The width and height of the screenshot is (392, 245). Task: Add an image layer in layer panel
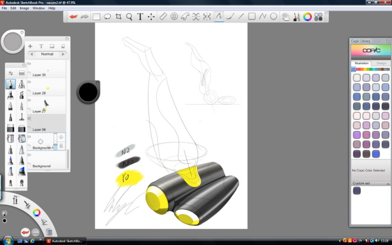click(52, 46)
